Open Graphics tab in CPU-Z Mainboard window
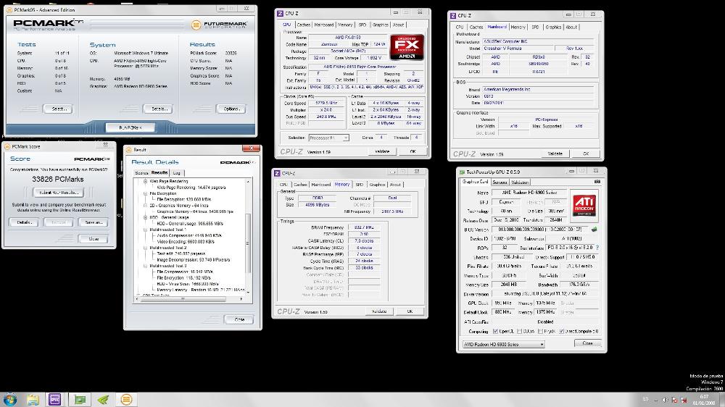The image size is (725, 407). (553, 28)
